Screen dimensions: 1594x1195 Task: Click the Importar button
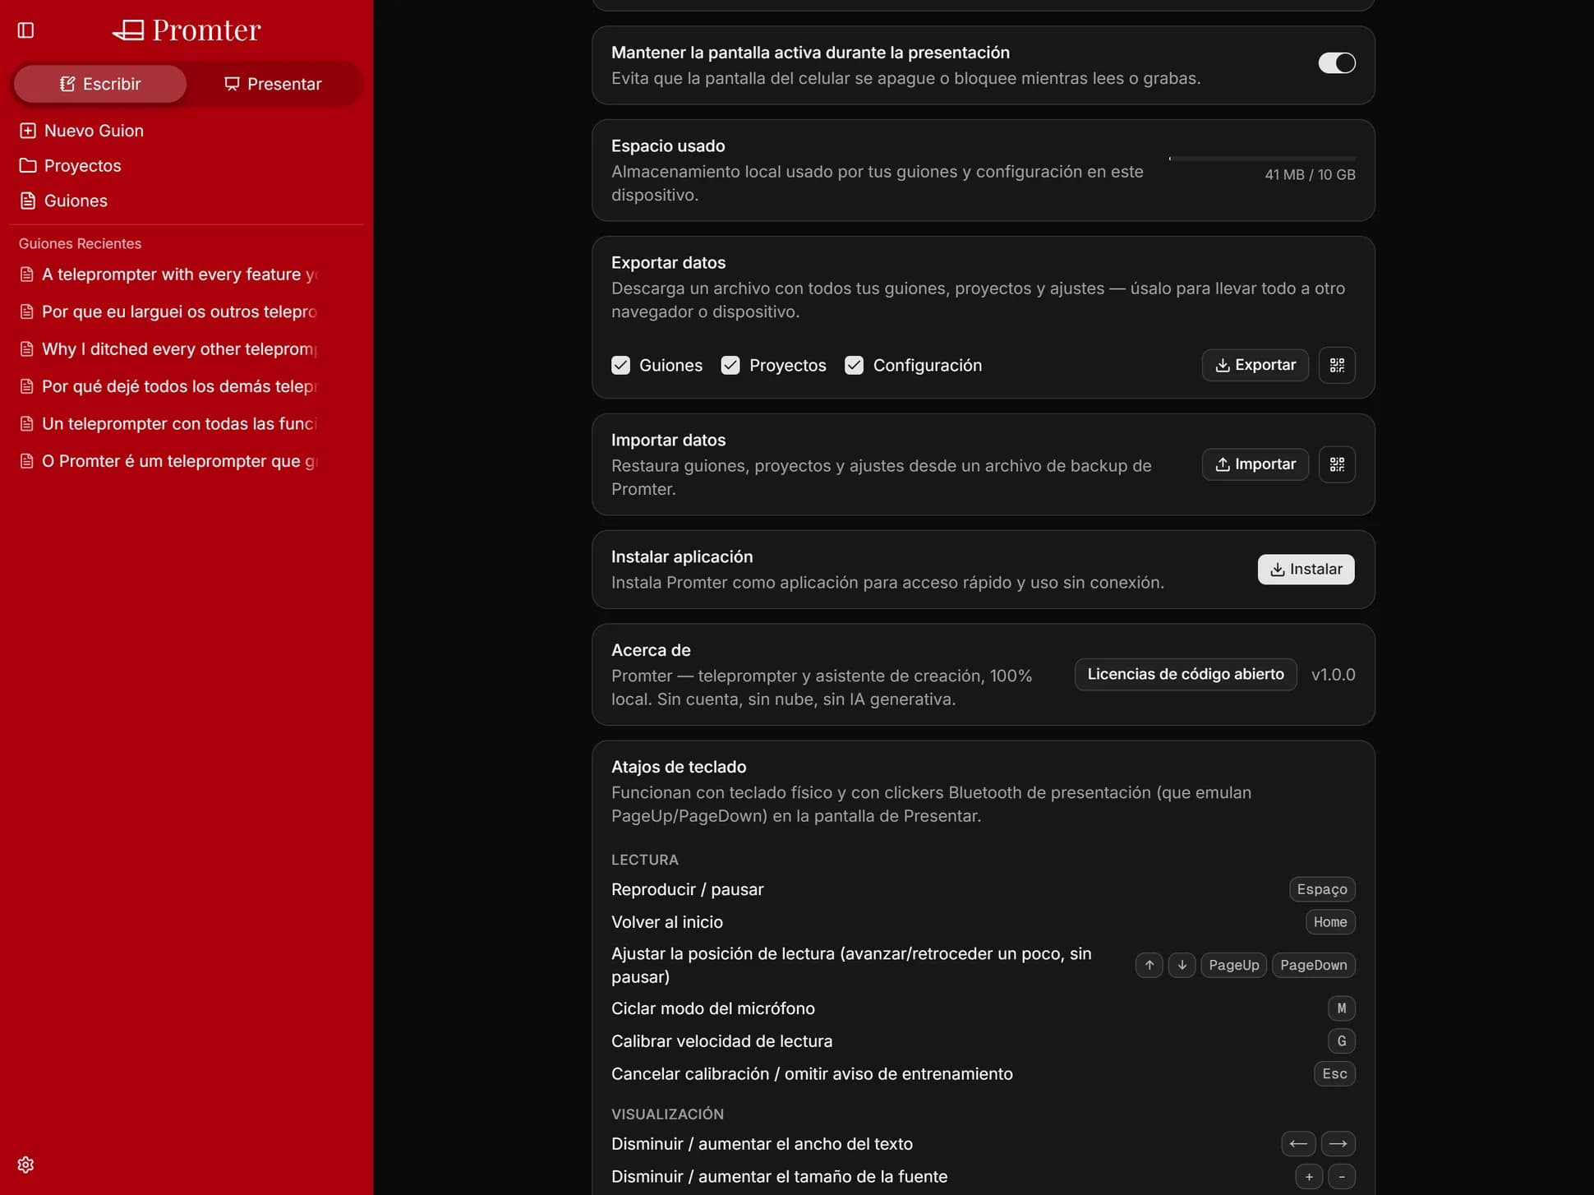(x=1255, y=464)
